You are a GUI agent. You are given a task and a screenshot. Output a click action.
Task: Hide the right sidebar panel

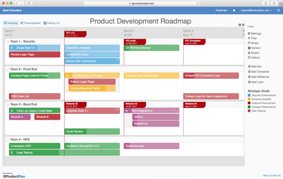pyautogui.click(x=251, y=27)
